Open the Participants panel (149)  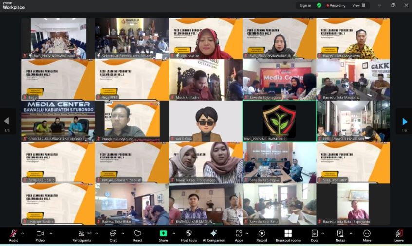coord(82,236)
